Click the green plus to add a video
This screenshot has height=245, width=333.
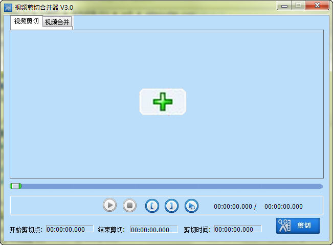[x=163, y=102]
